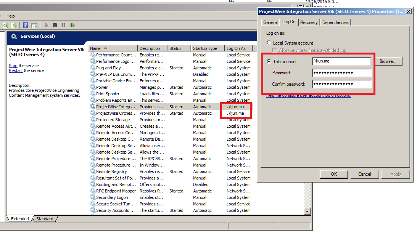Click the gear icon beside Remote Registry
417x234 pixels.
click(93, 171)
